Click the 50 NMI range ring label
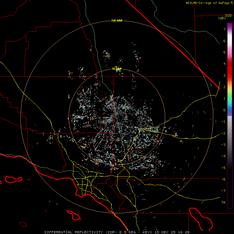The image size is (234, 234). tap(117, 69)
